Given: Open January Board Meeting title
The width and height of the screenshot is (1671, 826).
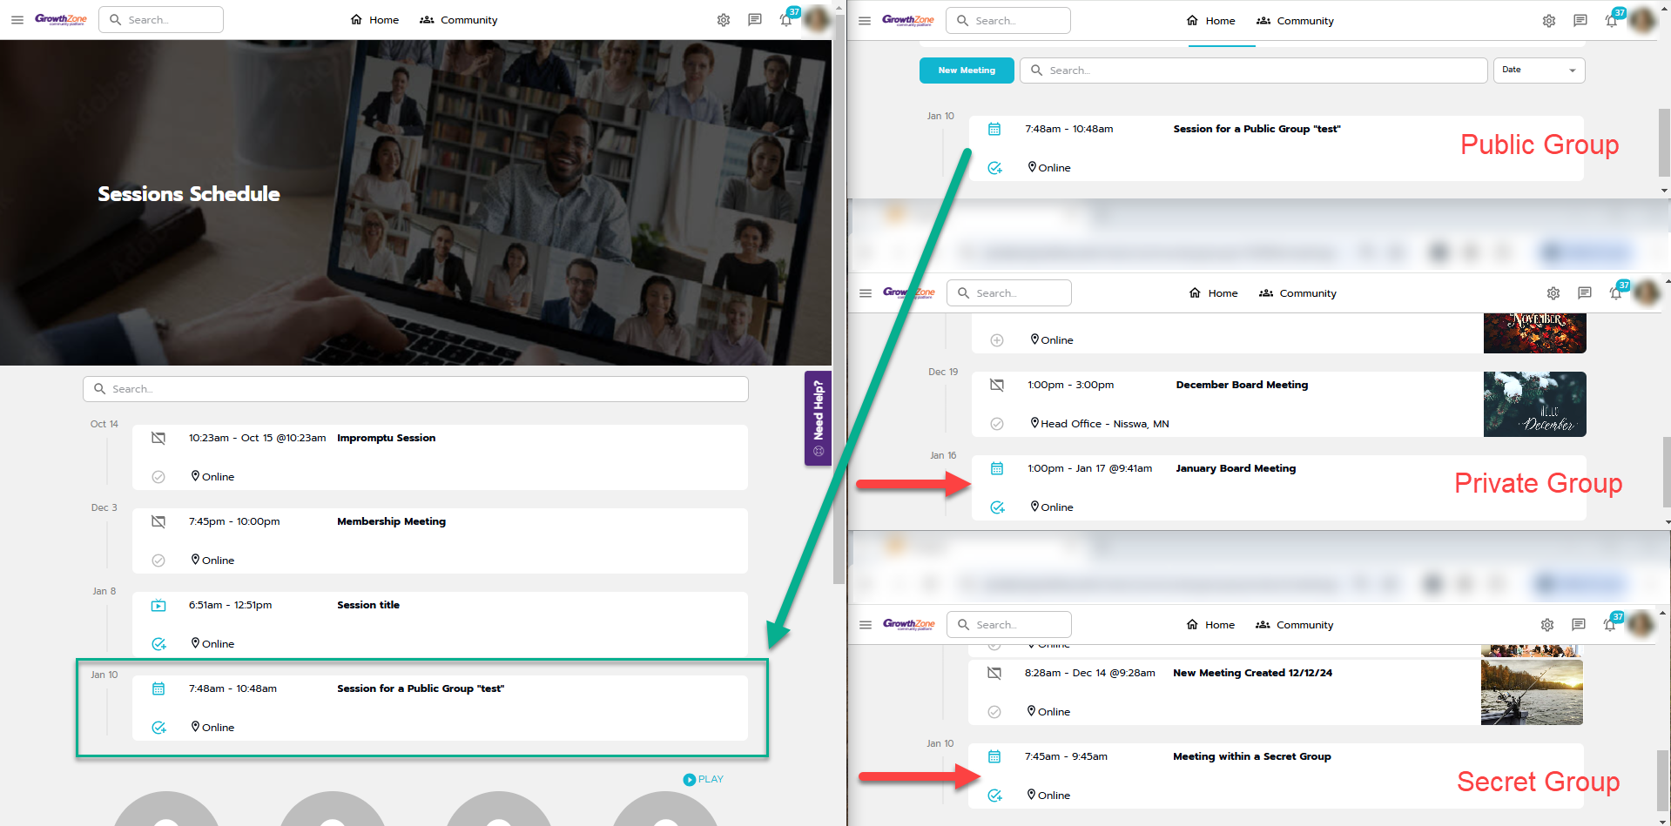Looking at the screenshot, I should [1236, 468].
